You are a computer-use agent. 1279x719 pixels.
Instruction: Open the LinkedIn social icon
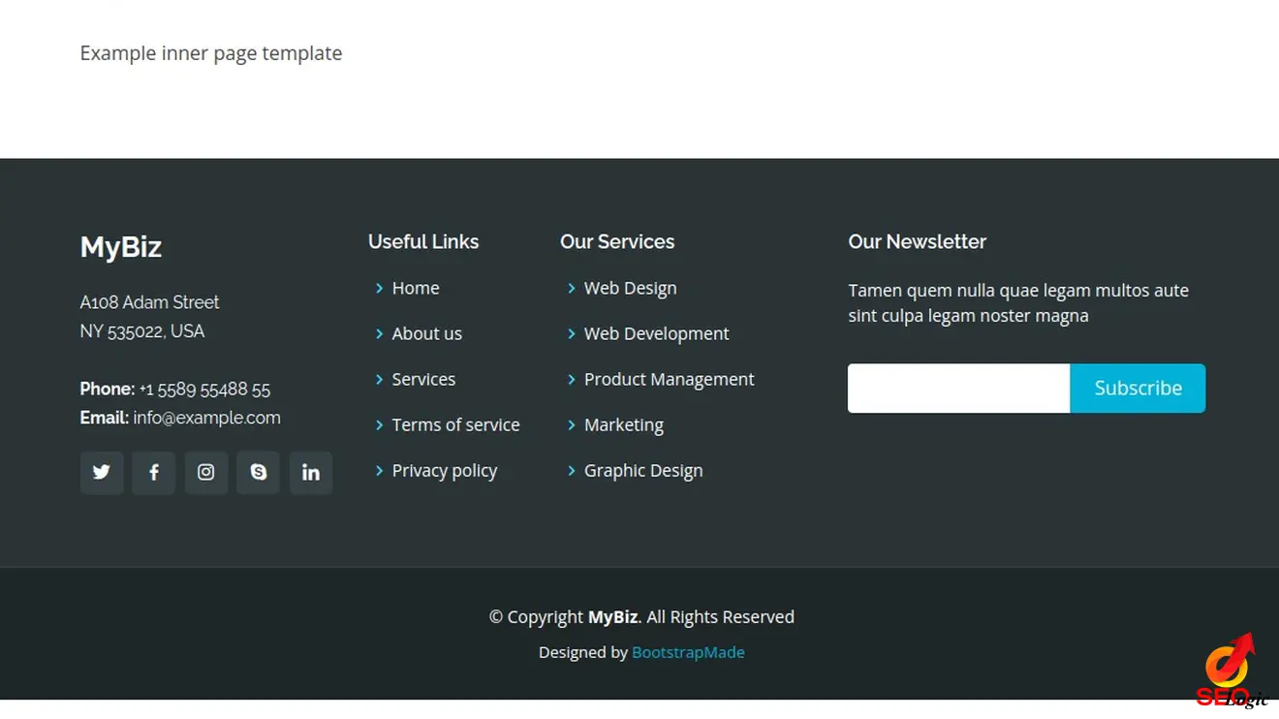point(310,473)
